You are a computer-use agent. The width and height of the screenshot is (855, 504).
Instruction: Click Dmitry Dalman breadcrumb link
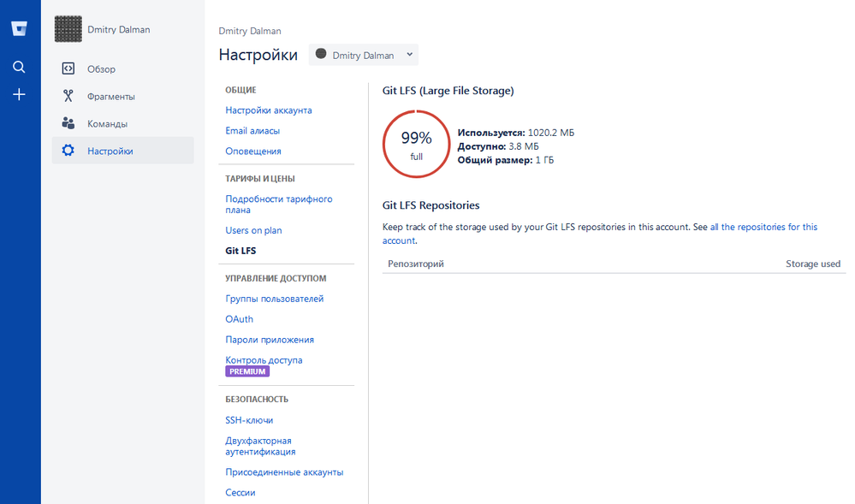[x=250, y=31]
